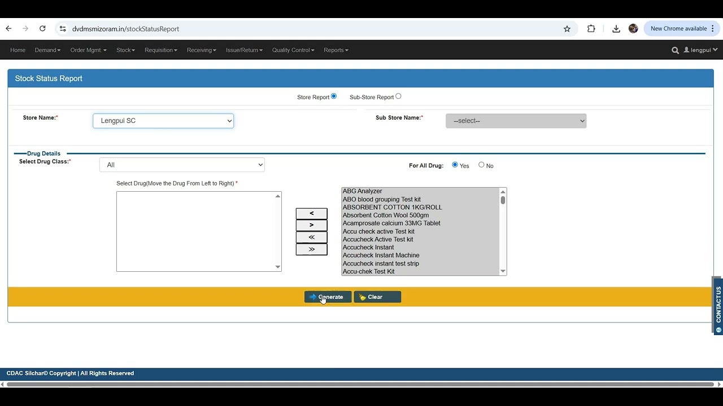Click the right drug list scrollbar thumb

503,200
